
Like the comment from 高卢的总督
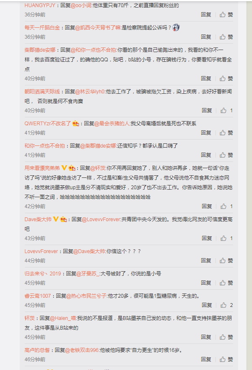coord(226,359)
